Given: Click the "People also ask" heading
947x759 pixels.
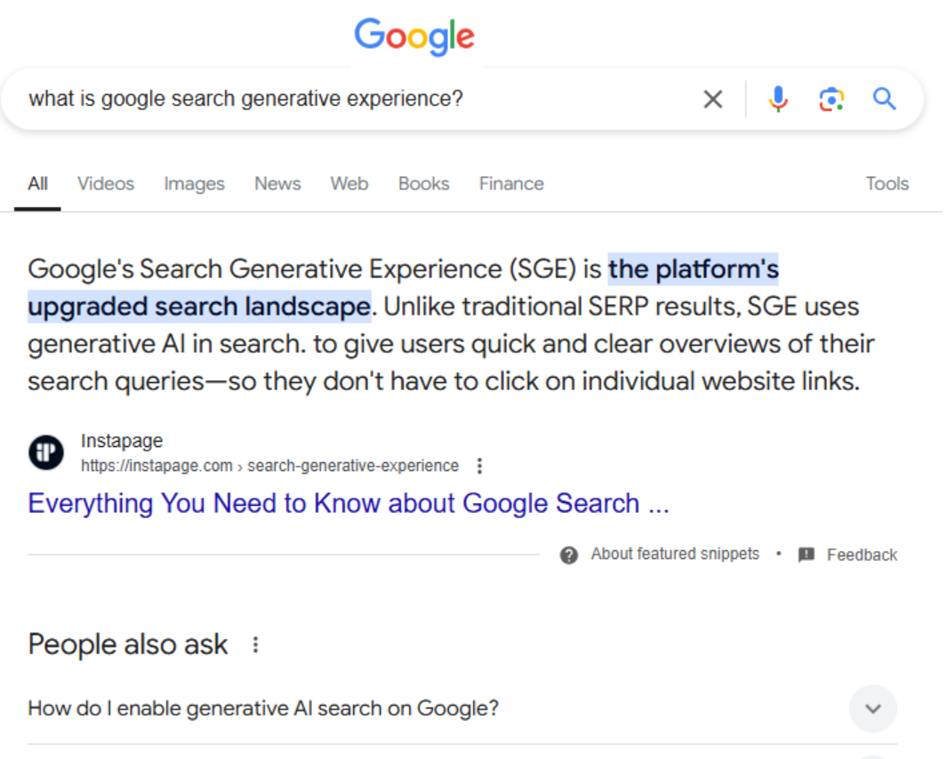Looking at the screenshot, I should tap(127, 644).
